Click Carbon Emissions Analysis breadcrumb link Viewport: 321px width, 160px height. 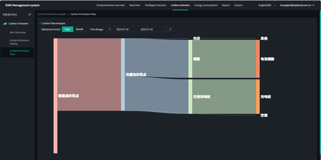pos(52,14)
